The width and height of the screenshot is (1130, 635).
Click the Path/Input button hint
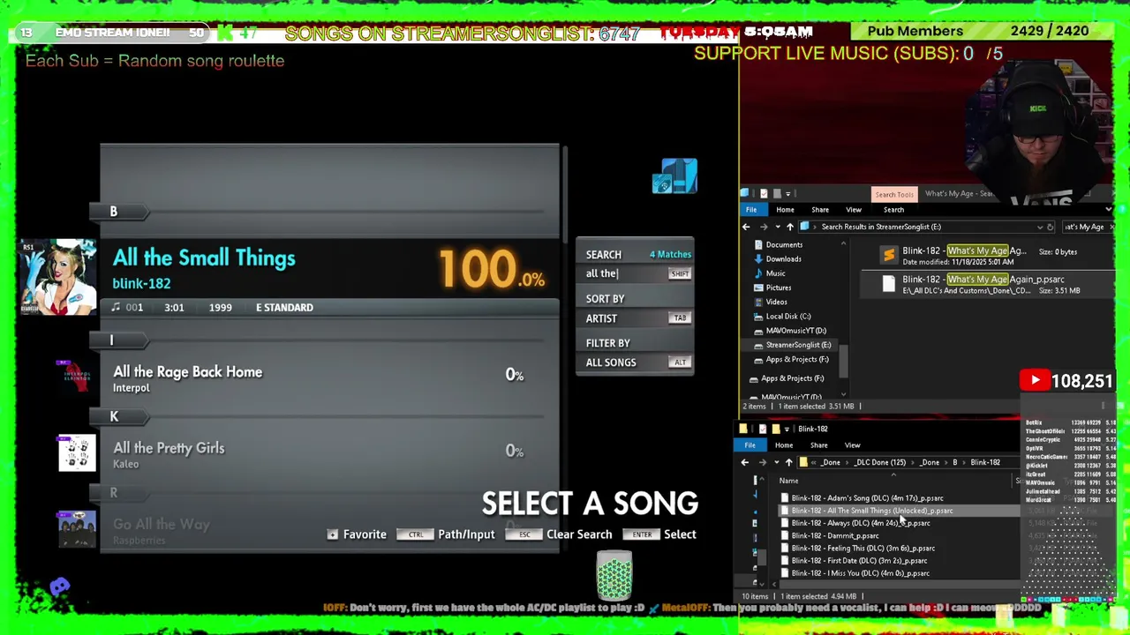[x=446, y=534]
